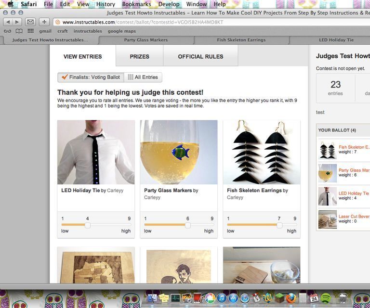Open the Apple menu
Screen dimensions: 370x308
[x=11, y=4]
